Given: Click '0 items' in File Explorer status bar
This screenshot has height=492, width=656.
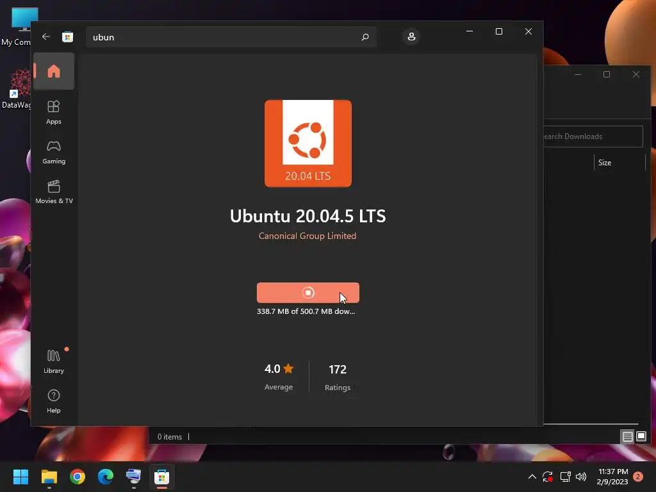Looking at the screenshot, I should click(169, 437).
